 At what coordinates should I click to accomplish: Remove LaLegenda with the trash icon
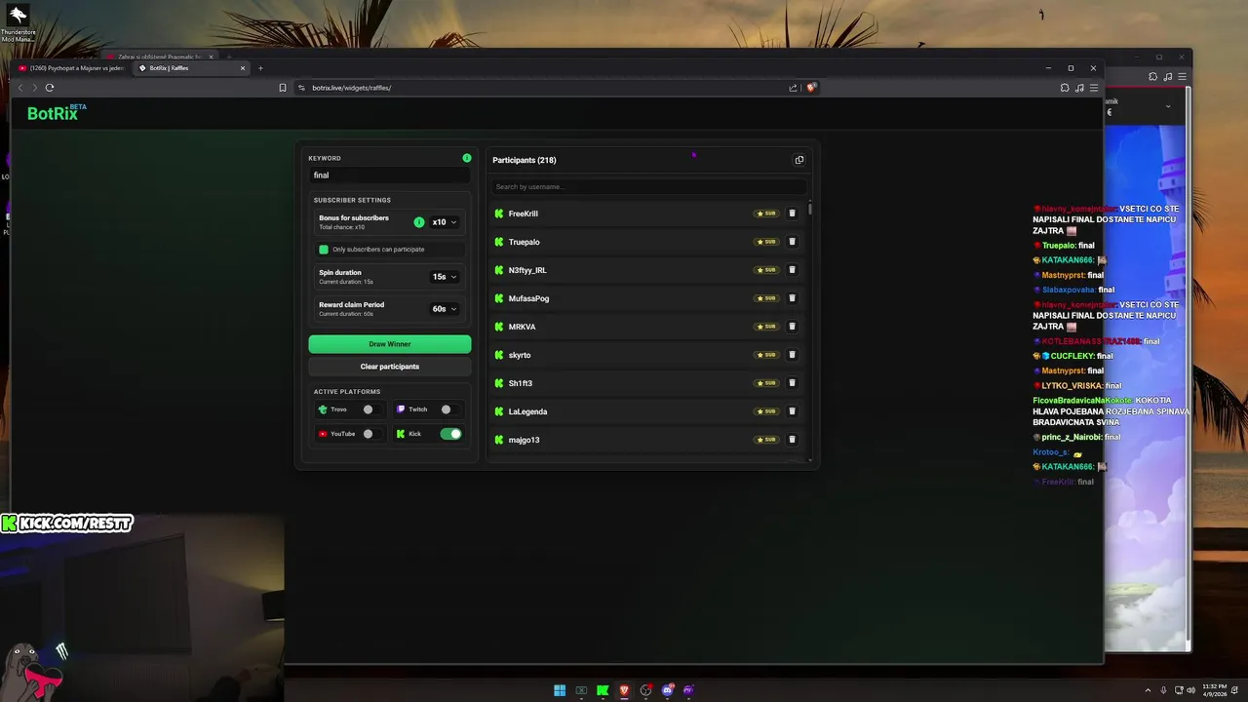pyautogui.click(x=792, y=411)
